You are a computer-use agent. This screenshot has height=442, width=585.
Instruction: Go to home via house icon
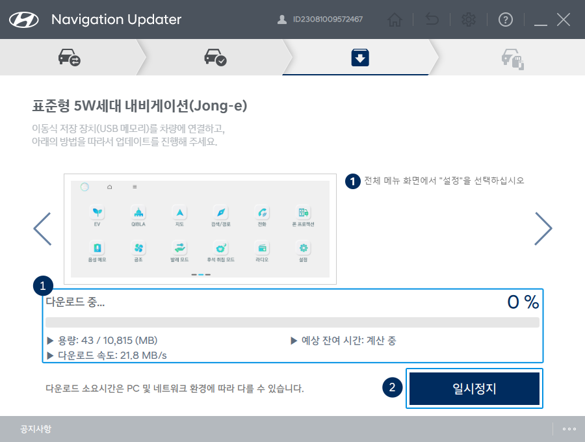pyautogui.click(x=395, y=19)
